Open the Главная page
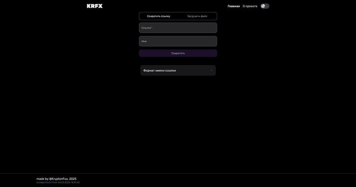 [233, 6]
